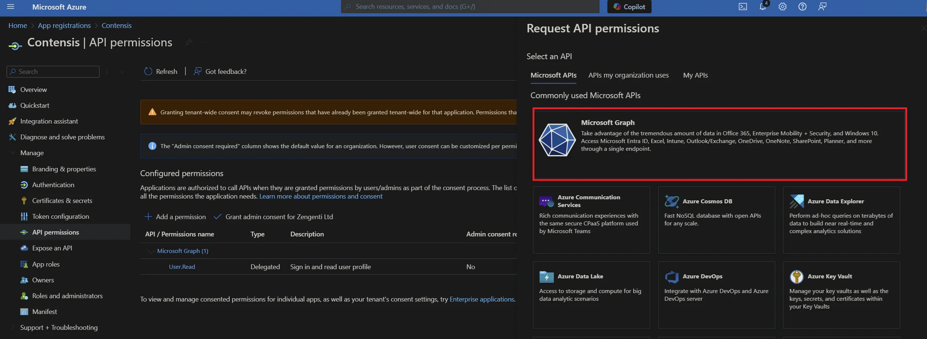Open the more options ellipsis by title
This screenshot has width=927, height=339.
[204, 43]
